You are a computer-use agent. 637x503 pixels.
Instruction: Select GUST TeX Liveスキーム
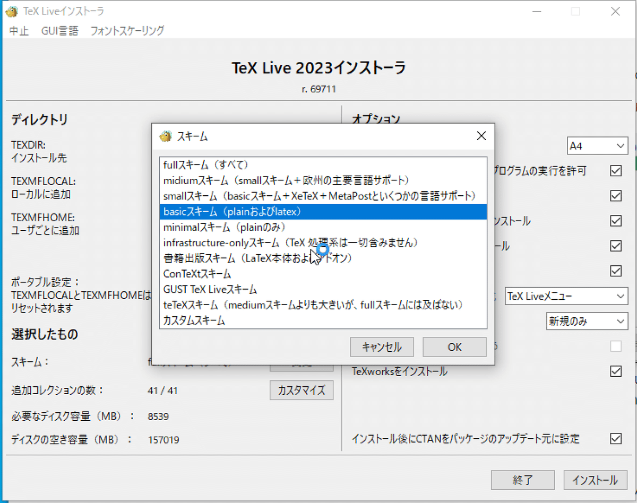coord(323,290)
